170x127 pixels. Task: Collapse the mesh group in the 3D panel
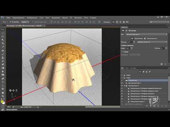point(124,86)
